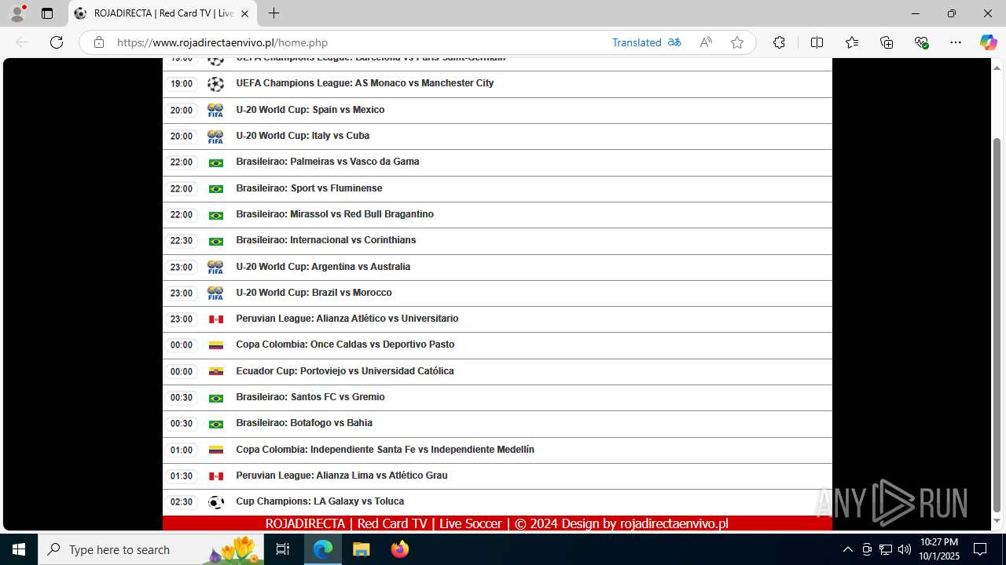The image size is (1006, 565).
Task: Open the taskbar clock and calendar
Action: coord(939,549)
